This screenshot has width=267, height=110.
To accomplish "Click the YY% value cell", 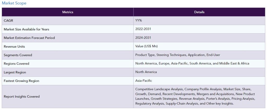I will (x=139, y=20).
